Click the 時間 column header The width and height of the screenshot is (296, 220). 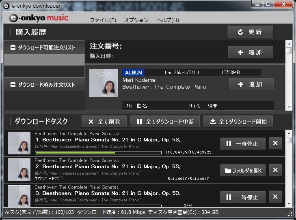212,106
